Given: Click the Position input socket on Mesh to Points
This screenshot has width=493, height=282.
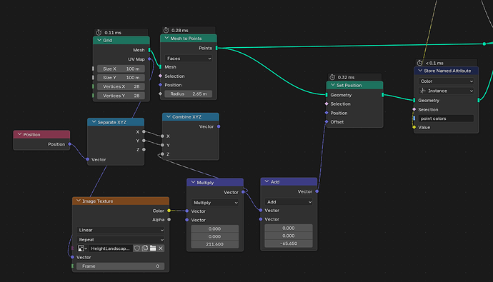Looking at the screenshot, I should click(x=160, y=85).
